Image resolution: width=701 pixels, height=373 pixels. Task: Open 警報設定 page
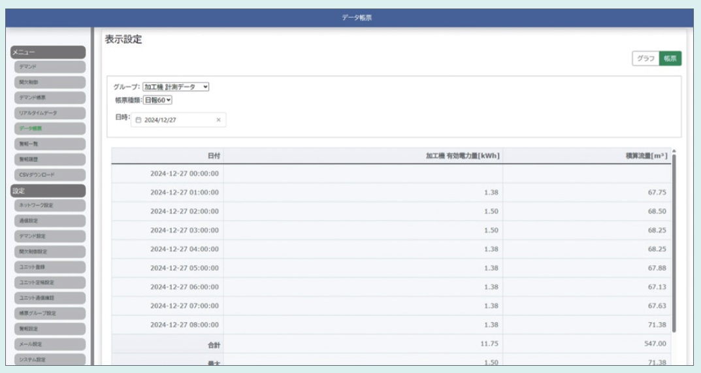(50, 329)
